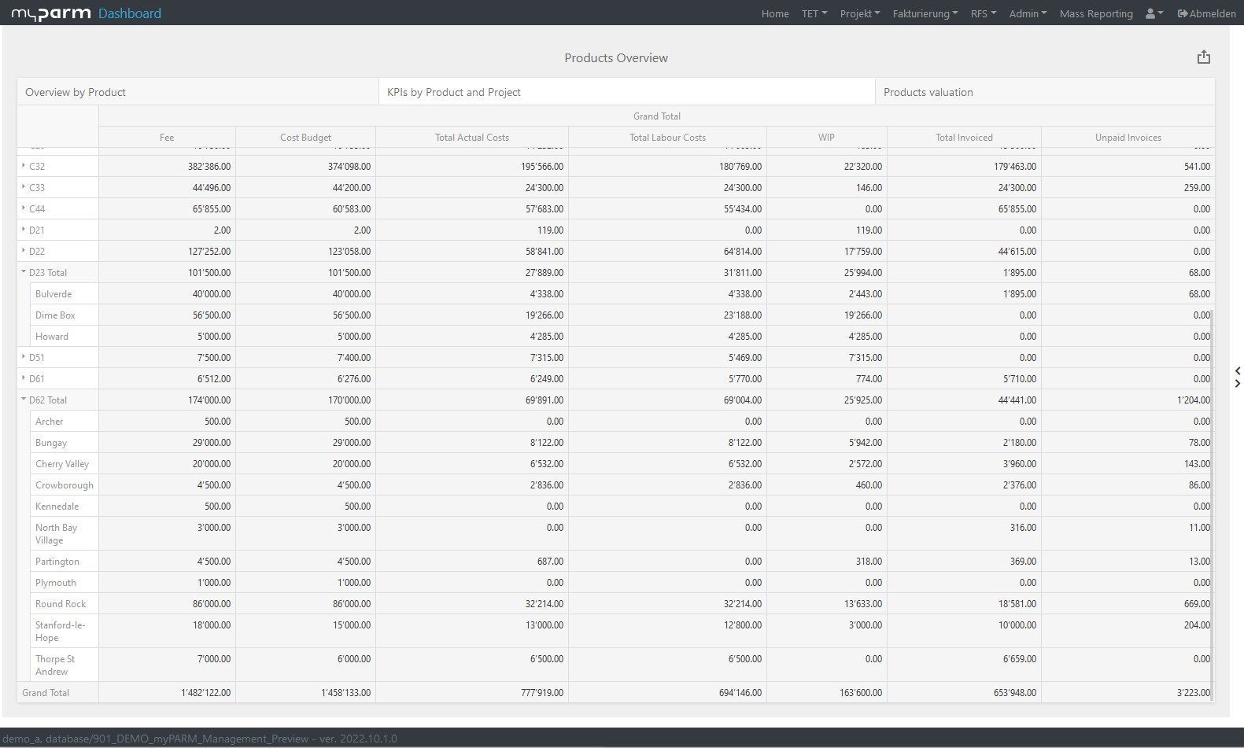Expand the C33 product row
This screenshot has height=748, width=1244.
pyautogui.click(x=24, y=187)
